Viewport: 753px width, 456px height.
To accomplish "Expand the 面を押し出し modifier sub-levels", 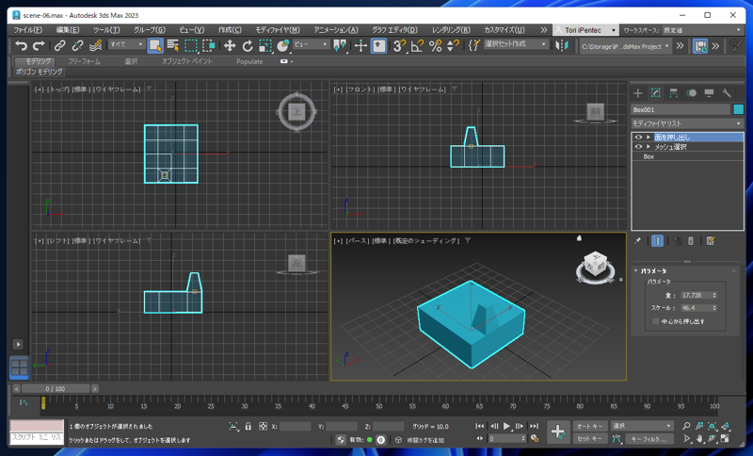I will point(649,137).
